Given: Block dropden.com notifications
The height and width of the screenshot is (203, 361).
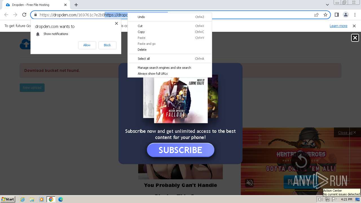Looking at the screenshot, I should [x=107, y=45].
